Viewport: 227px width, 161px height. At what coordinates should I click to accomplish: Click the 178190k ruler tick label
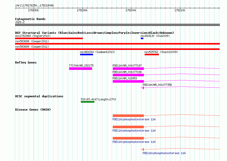82,10
